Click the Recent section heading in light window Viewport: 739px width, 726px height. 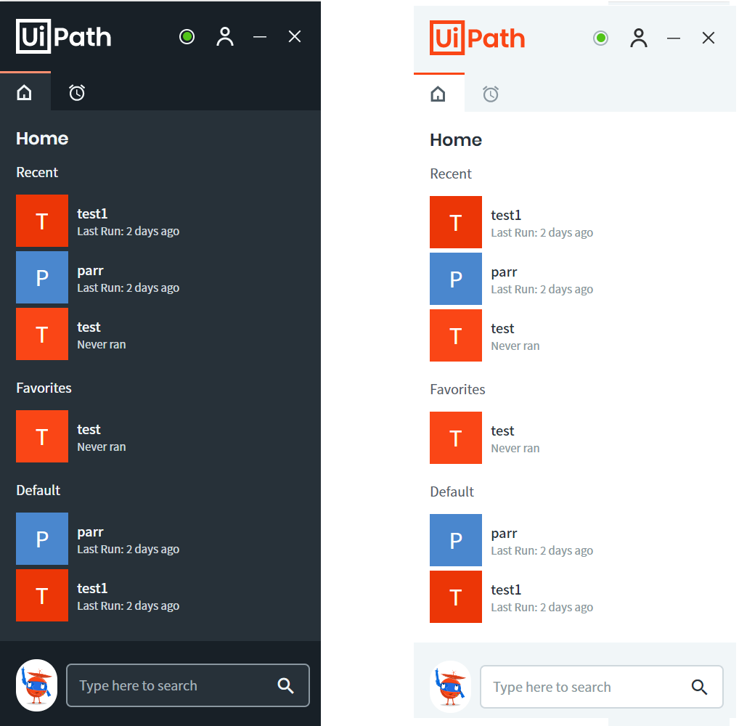click(451, 174)
